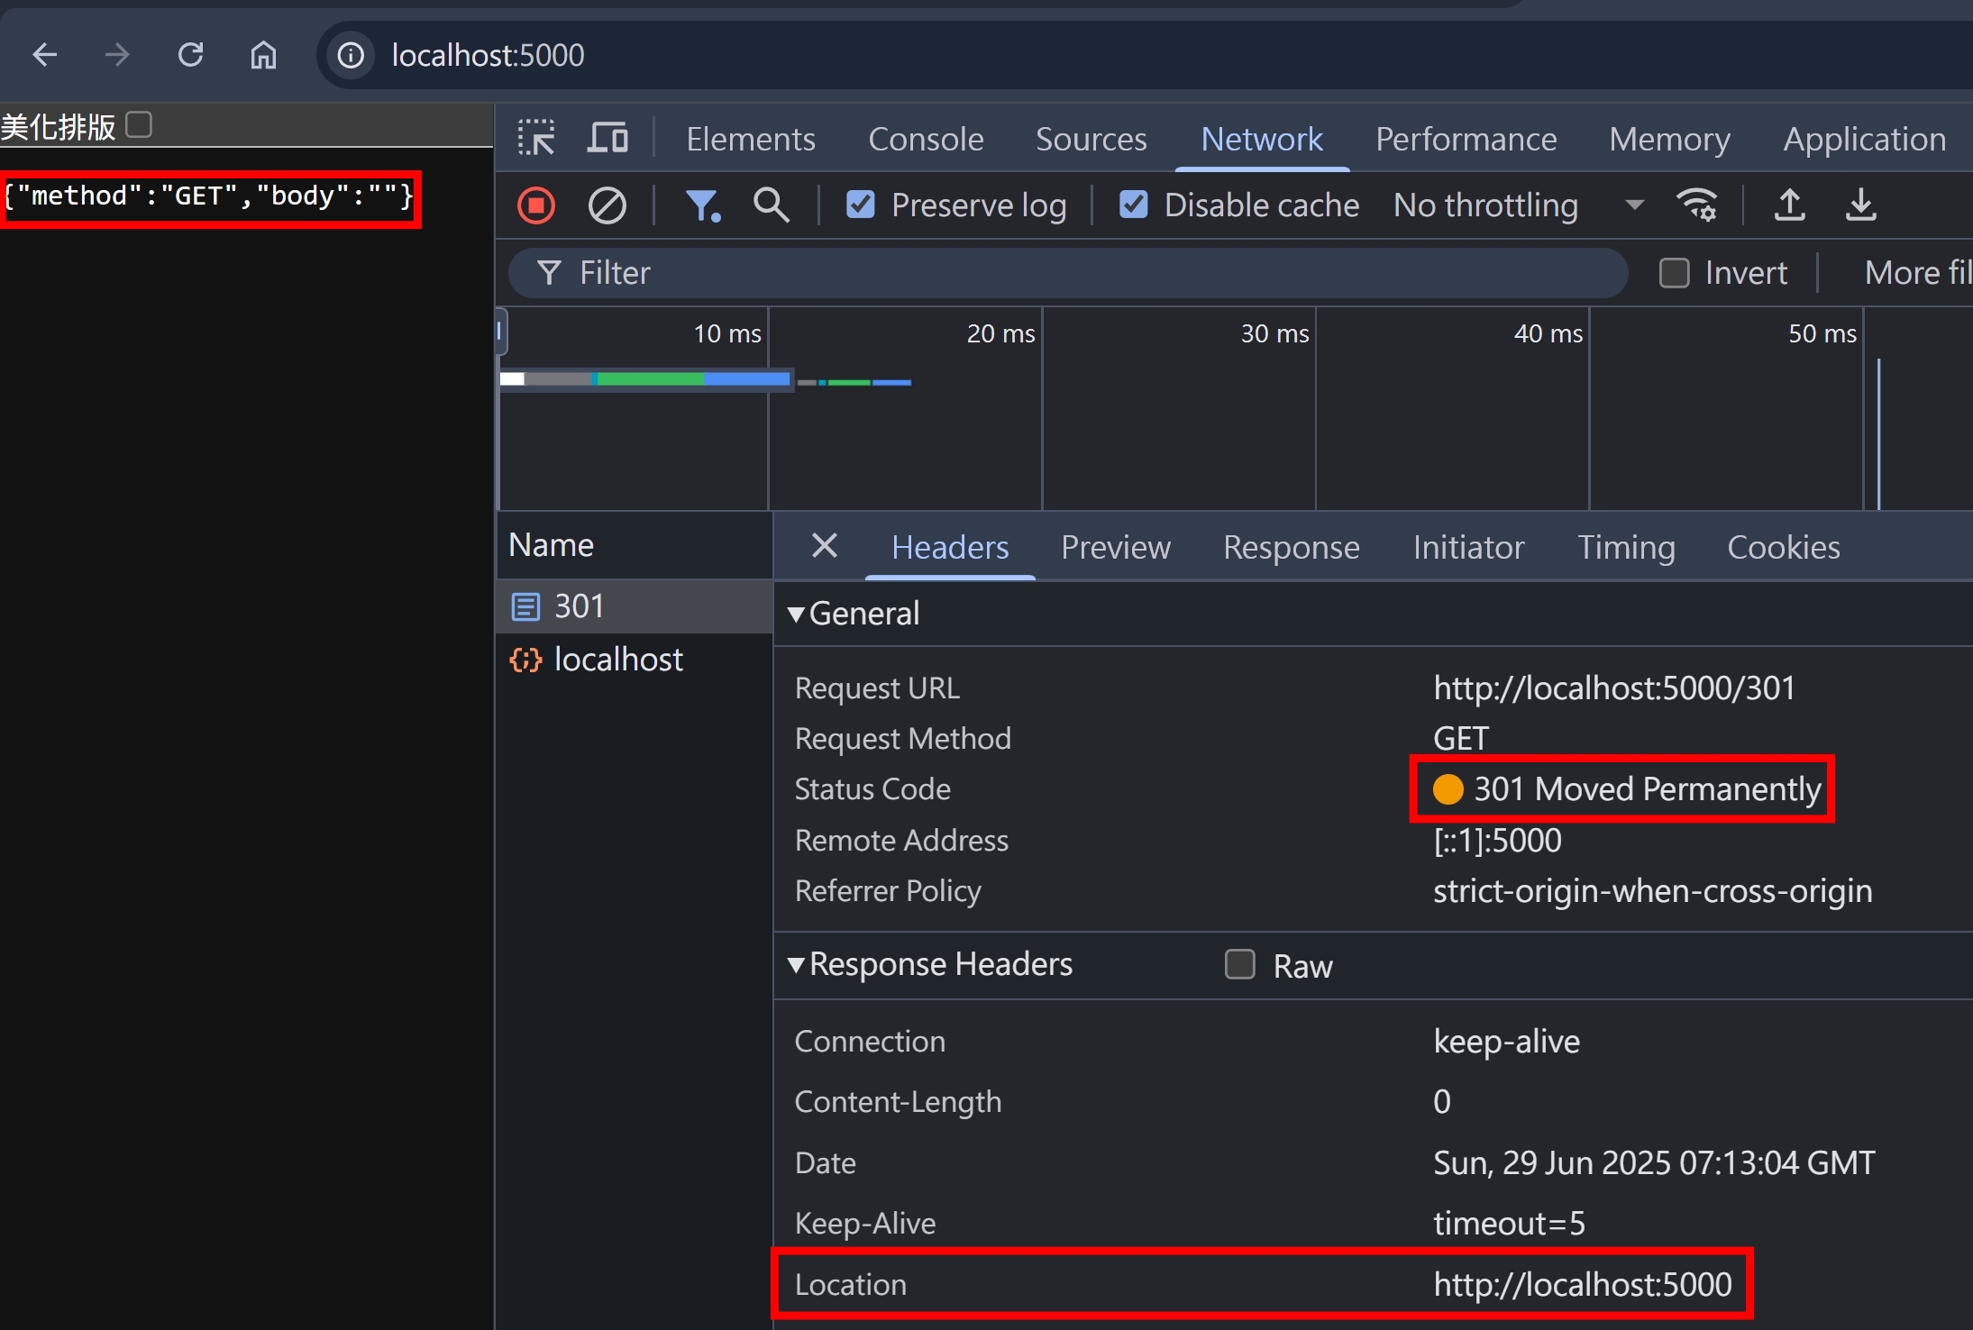Open the Preview detail tab

coord(1116,547)
